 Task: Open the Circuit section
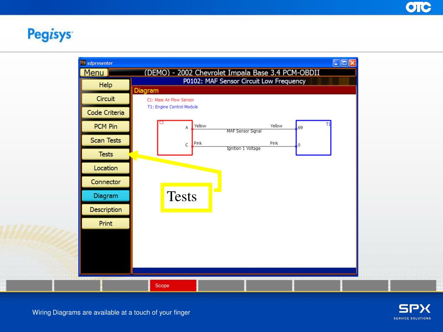[106, 99]
